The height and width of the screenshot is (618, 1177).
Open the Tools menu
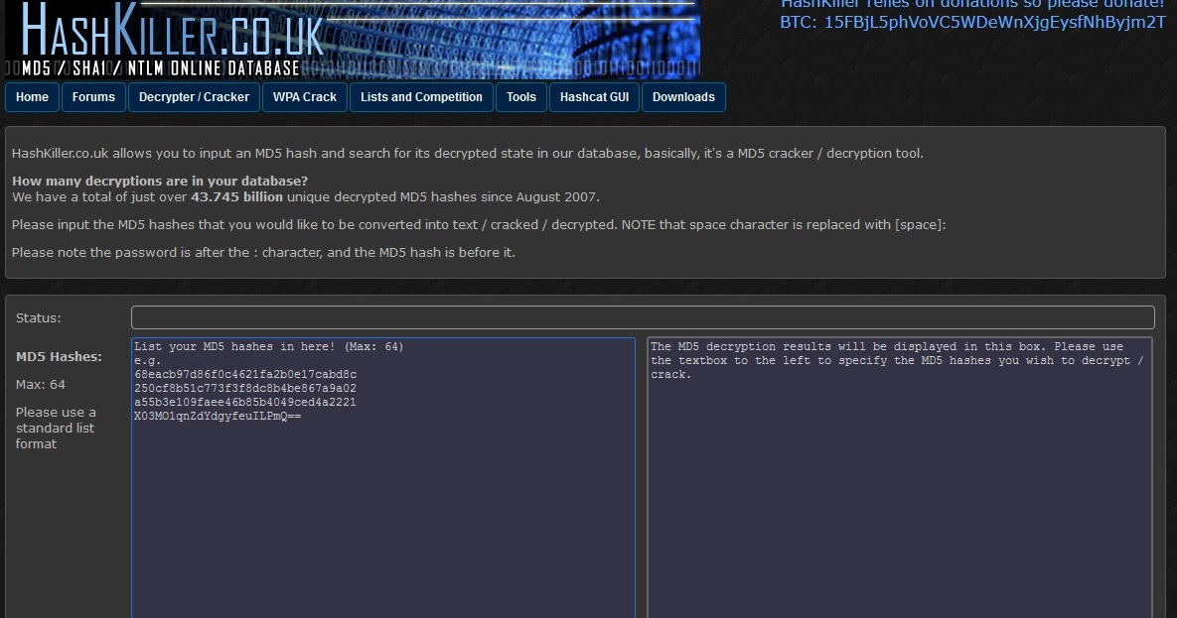click(x=520, y=97)
